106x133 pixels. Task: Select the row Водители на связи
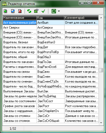pyautogui.click(x=51, y=72)
